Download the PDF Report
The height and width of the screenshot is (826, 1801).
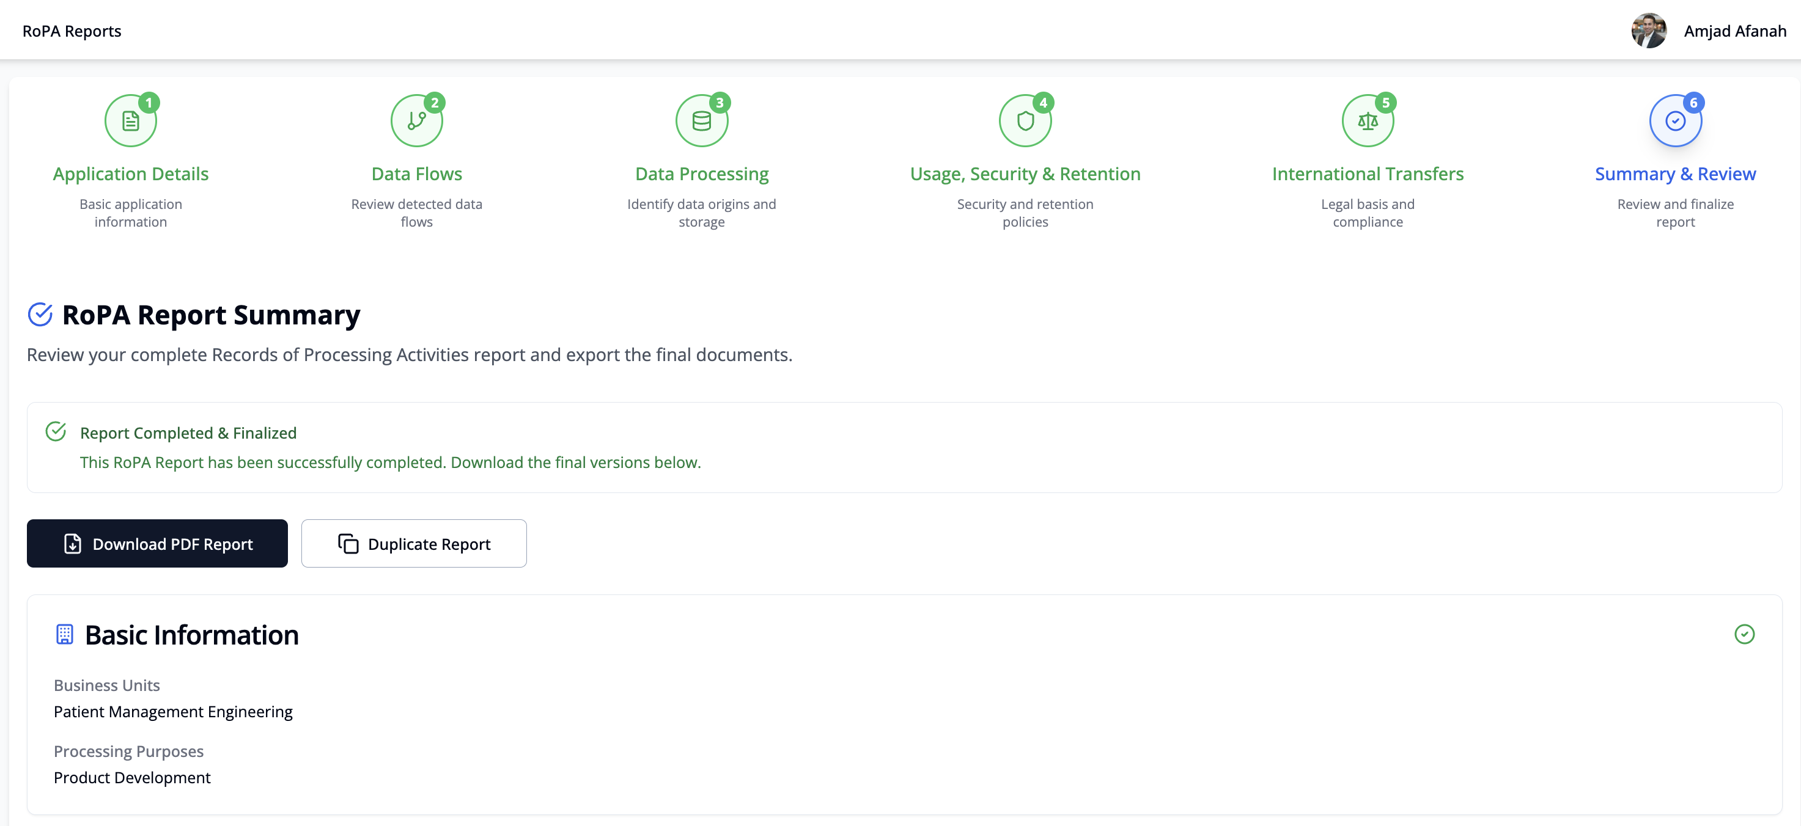pos(157,543)
